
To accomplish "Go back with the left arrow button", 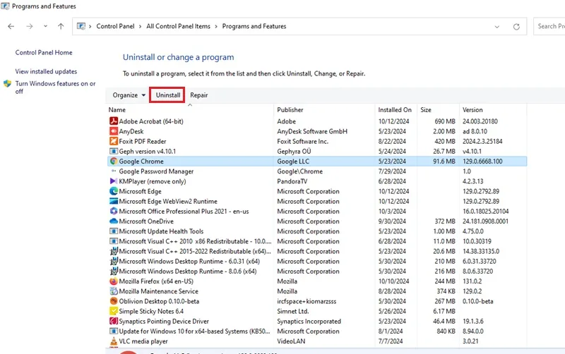I will click(x=11, y=26).
